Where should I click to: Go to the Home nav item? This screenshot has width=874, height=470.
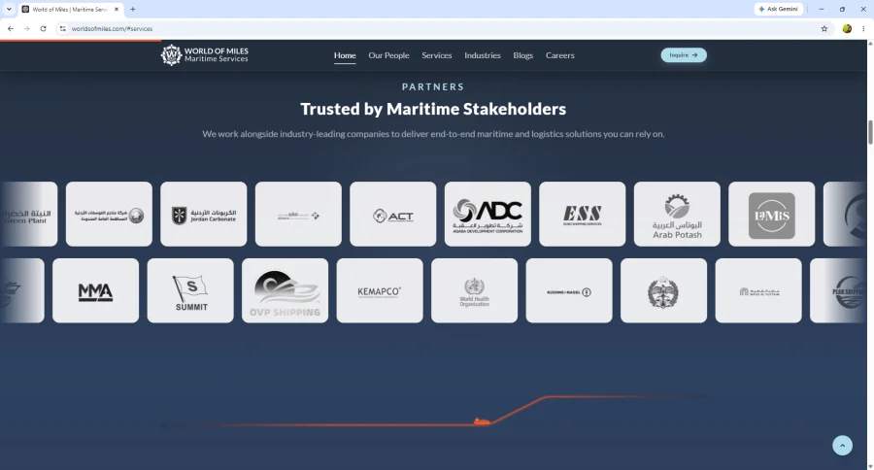345,55
